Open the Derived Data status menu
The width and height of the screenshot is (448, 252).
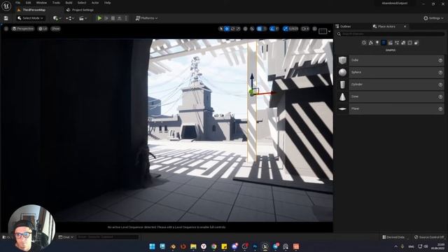[x=393, y=237]
